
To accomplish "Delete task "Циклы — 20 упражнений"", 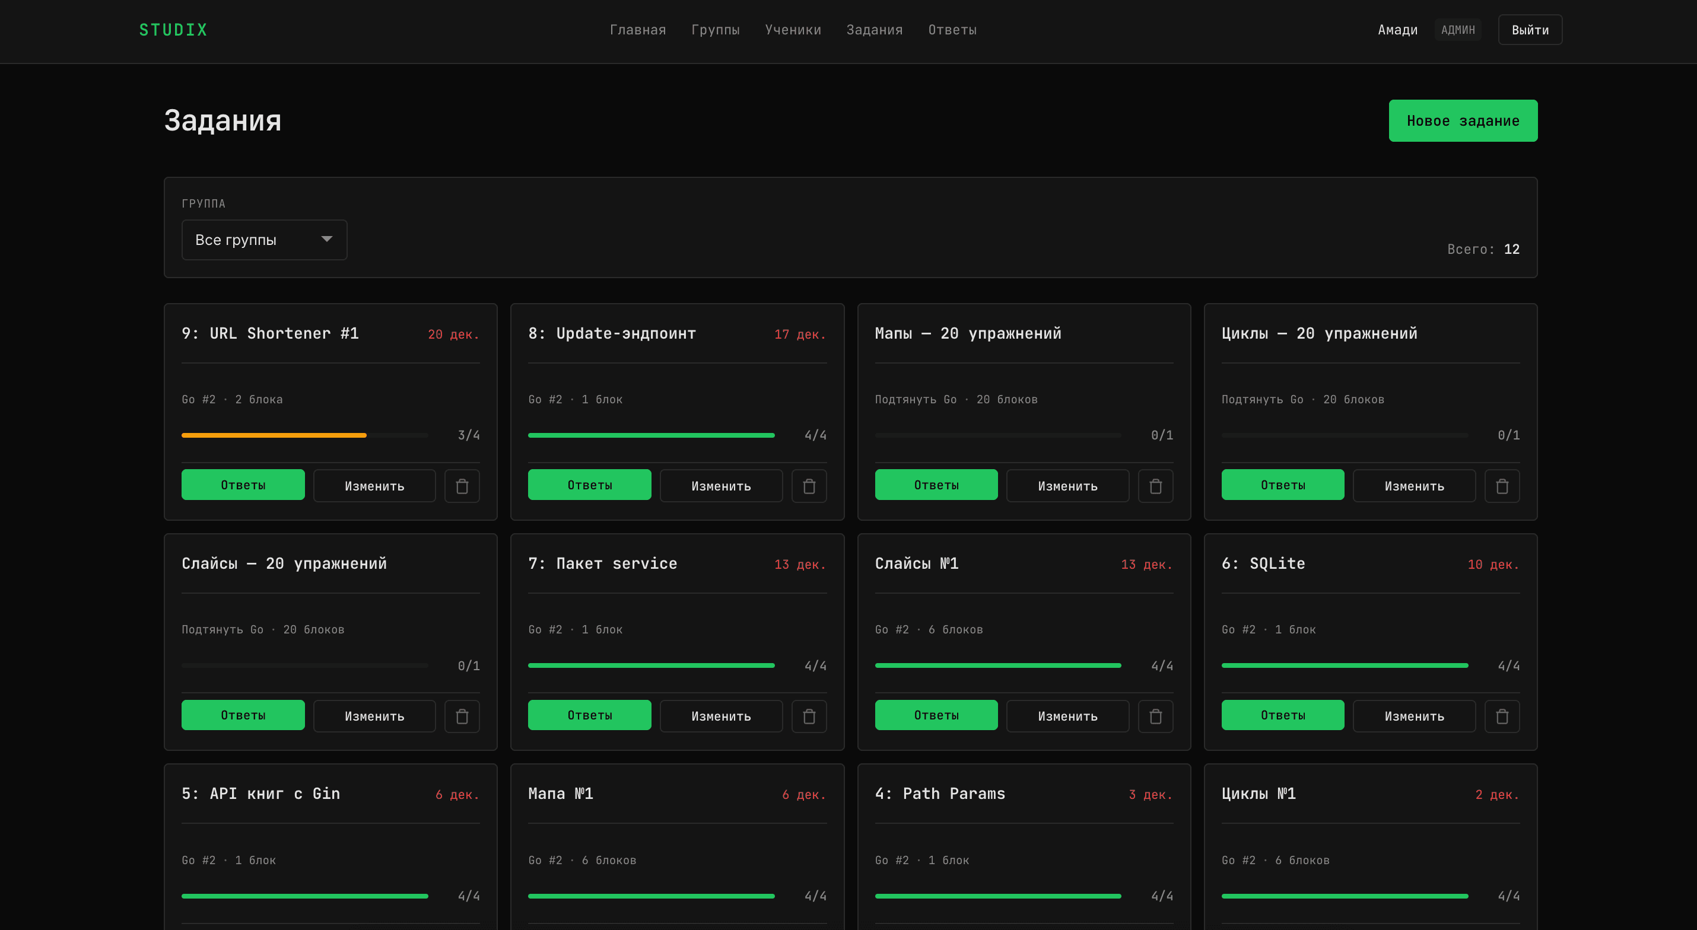I will [1502, 485].
